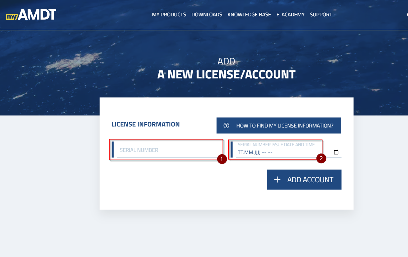The image size is (408, 257).
Task: Click the "A New License/Account" page title
Action: click(x=226, y=74)
